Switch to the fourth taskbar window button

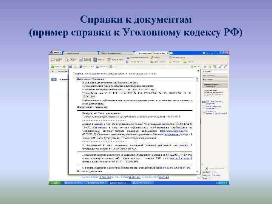[142, 183]
